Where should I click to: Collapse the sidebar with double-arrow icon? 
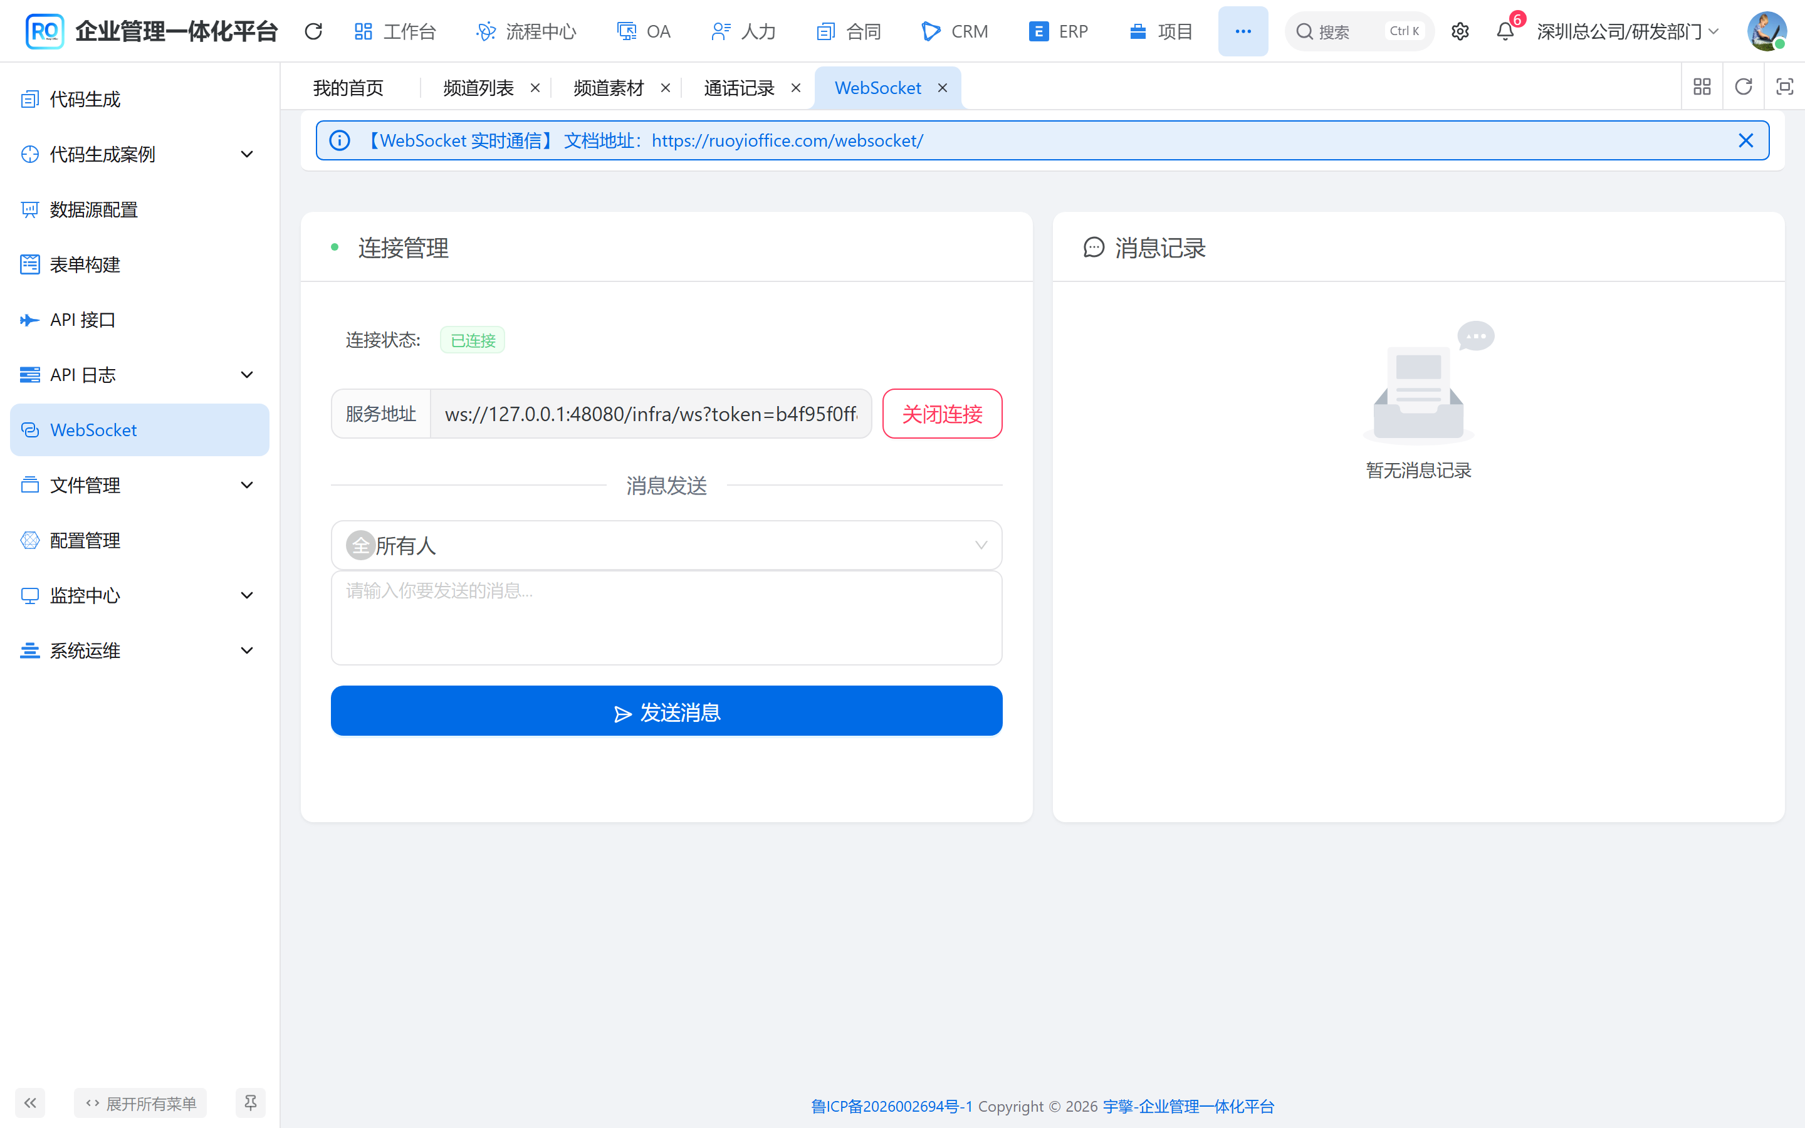(30, 1103)
